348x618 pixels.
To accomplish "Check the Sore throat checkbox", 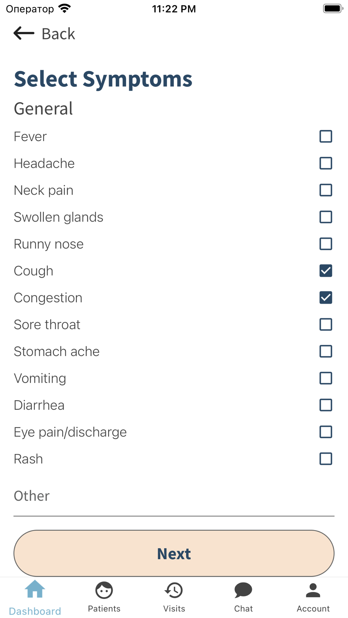I will point(326,325).
